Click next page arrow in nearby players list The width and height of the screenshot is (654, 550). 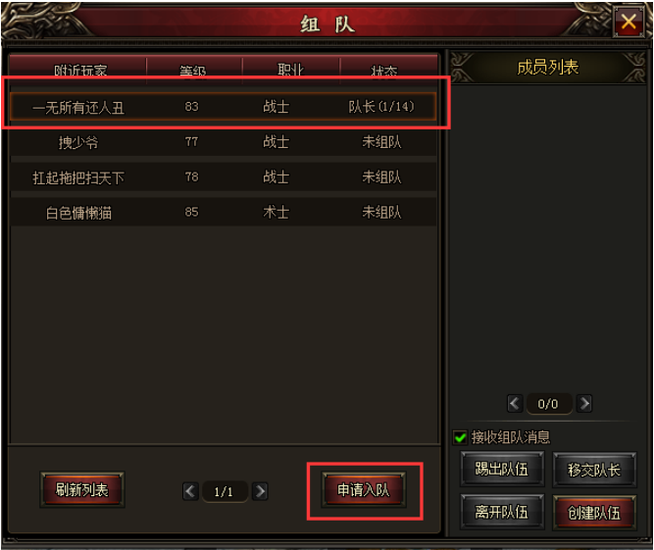[x=260, y=491]
